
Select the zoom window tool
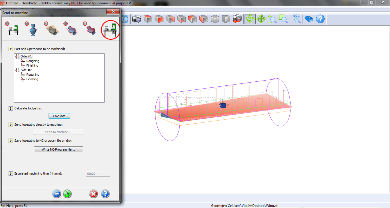click(283, 19)
